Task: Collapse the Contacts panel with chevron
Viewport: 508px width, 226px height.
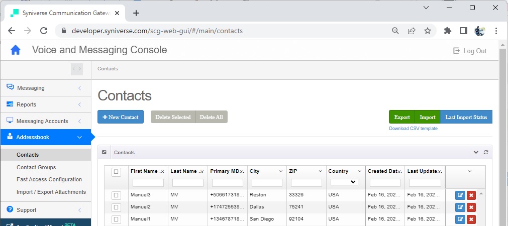Action: (x=476, y=152)
